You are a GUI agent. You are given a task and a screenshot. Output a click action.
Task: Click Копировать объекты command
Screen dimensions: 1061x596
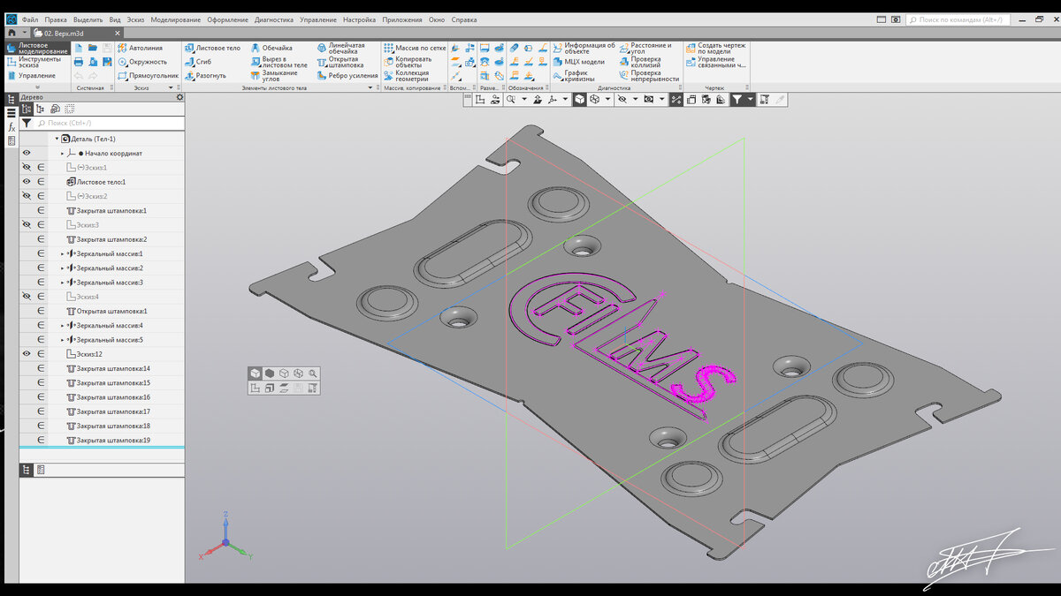pyautogui.click(x=408, y=62)
